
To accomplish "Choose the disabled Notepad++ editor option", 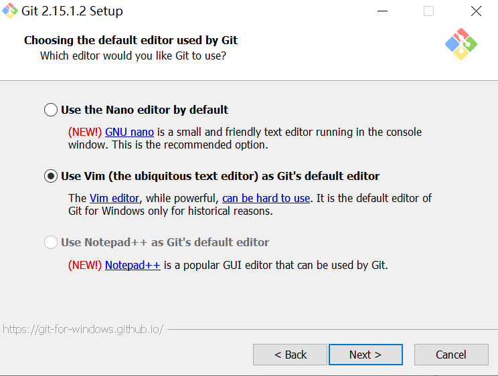I will (51, 242).
